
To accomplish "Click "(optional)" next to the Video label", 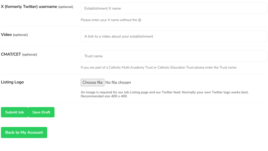I will (20, 35).
